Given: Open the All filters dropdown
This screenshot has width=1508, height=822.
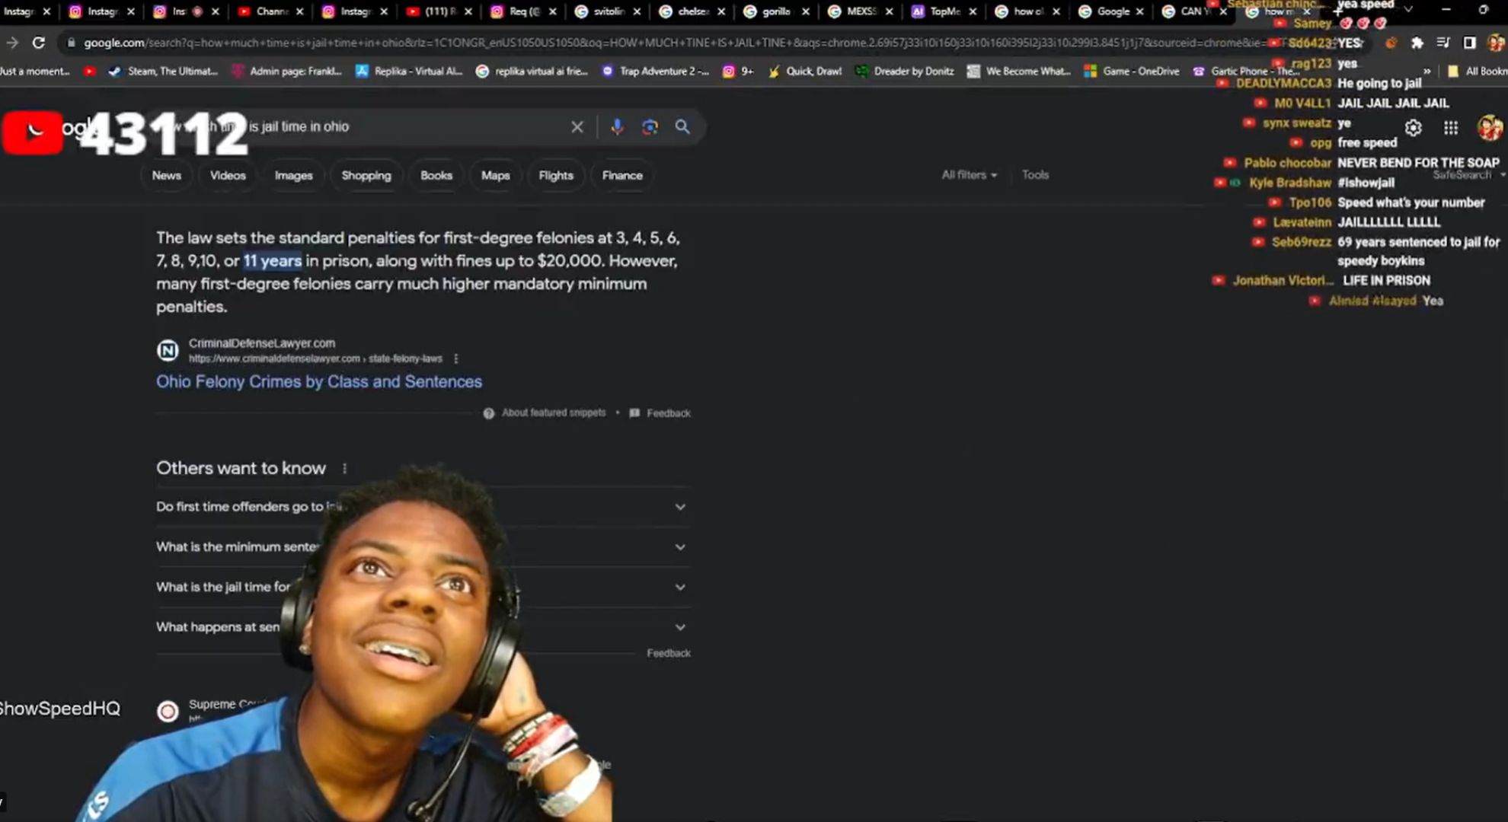Looking at the screenshot, I should [x=969, y=175].
